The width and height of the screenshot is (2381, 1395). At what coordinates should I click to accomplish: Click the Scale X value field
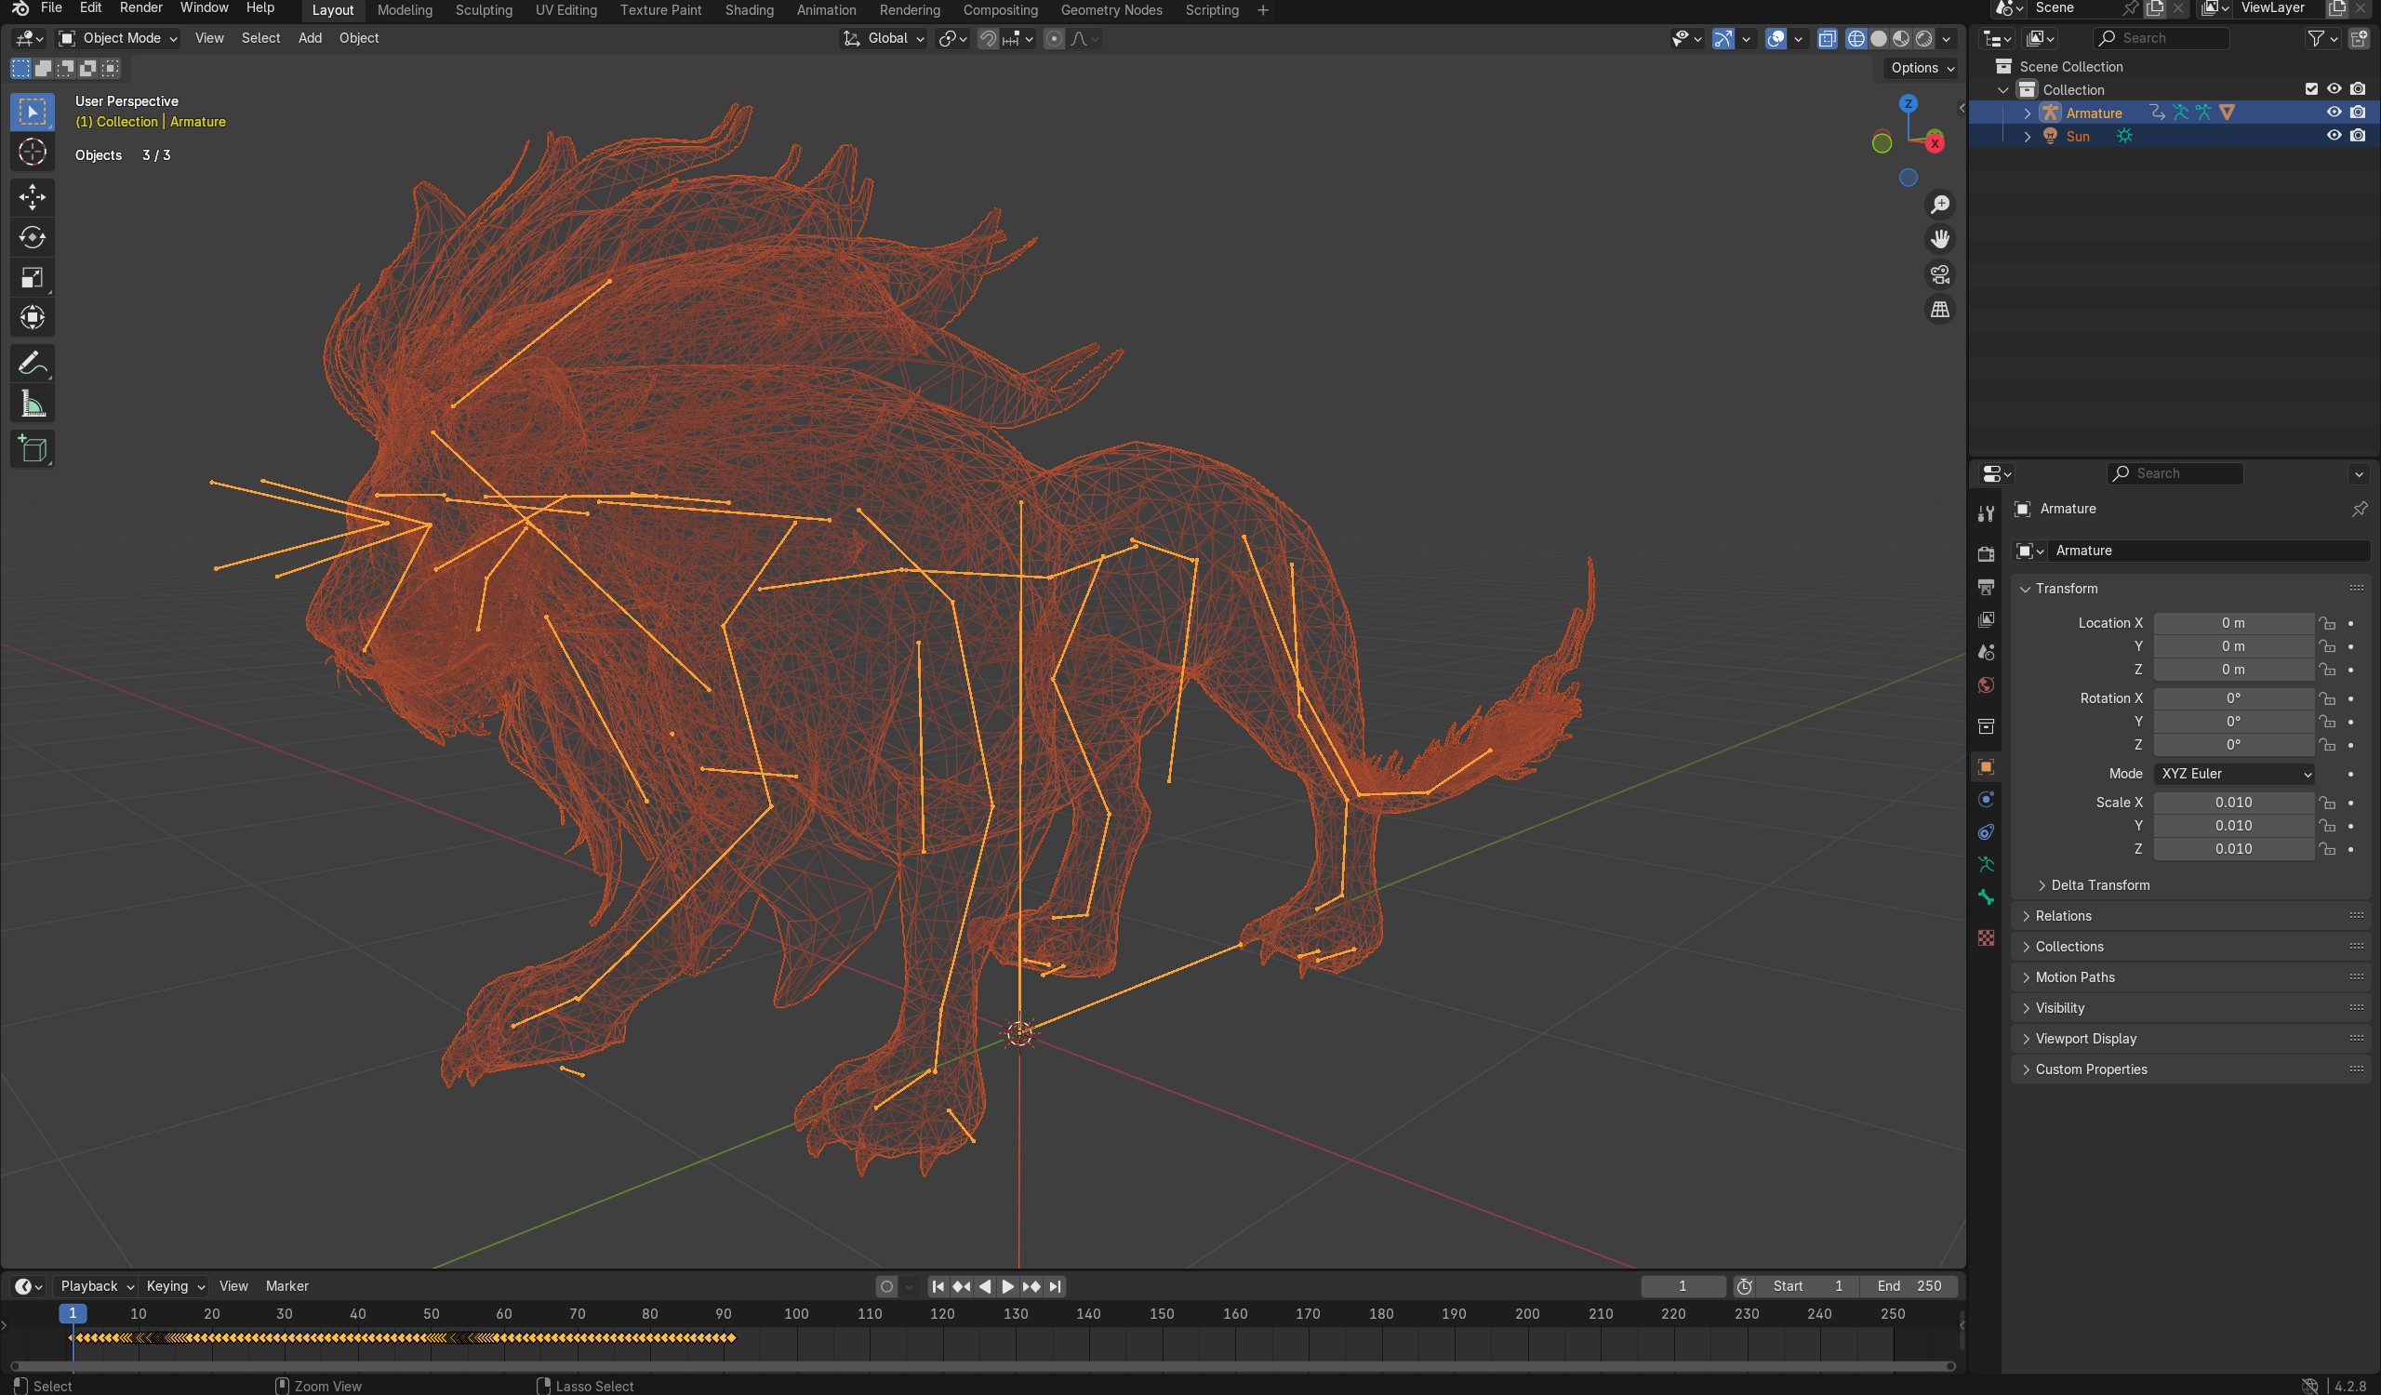2233,802
